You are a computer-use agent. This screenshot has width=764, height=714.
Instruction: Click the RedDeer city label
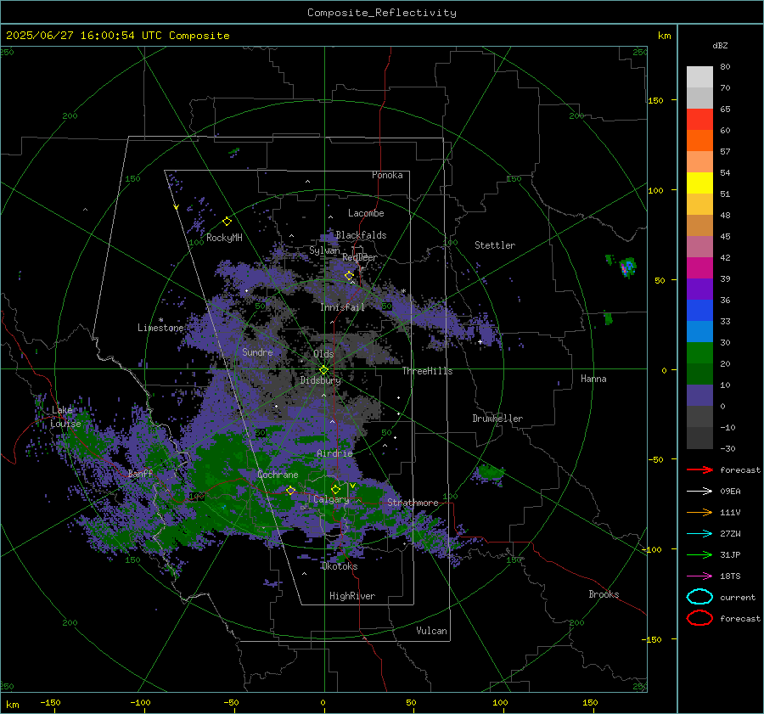point(360,257)
